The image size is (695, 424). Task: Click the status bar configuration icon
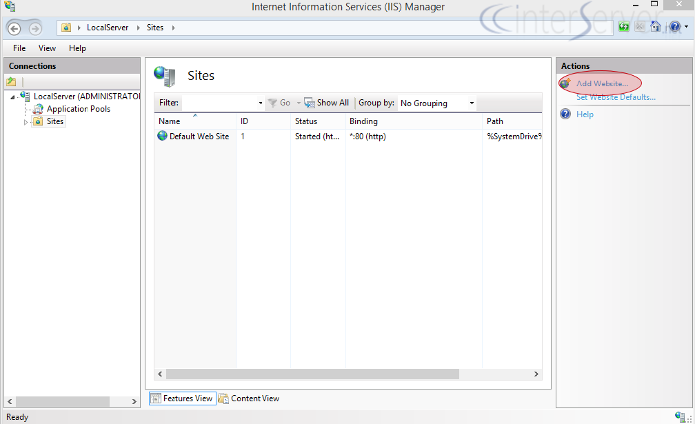tap(681, 416)
